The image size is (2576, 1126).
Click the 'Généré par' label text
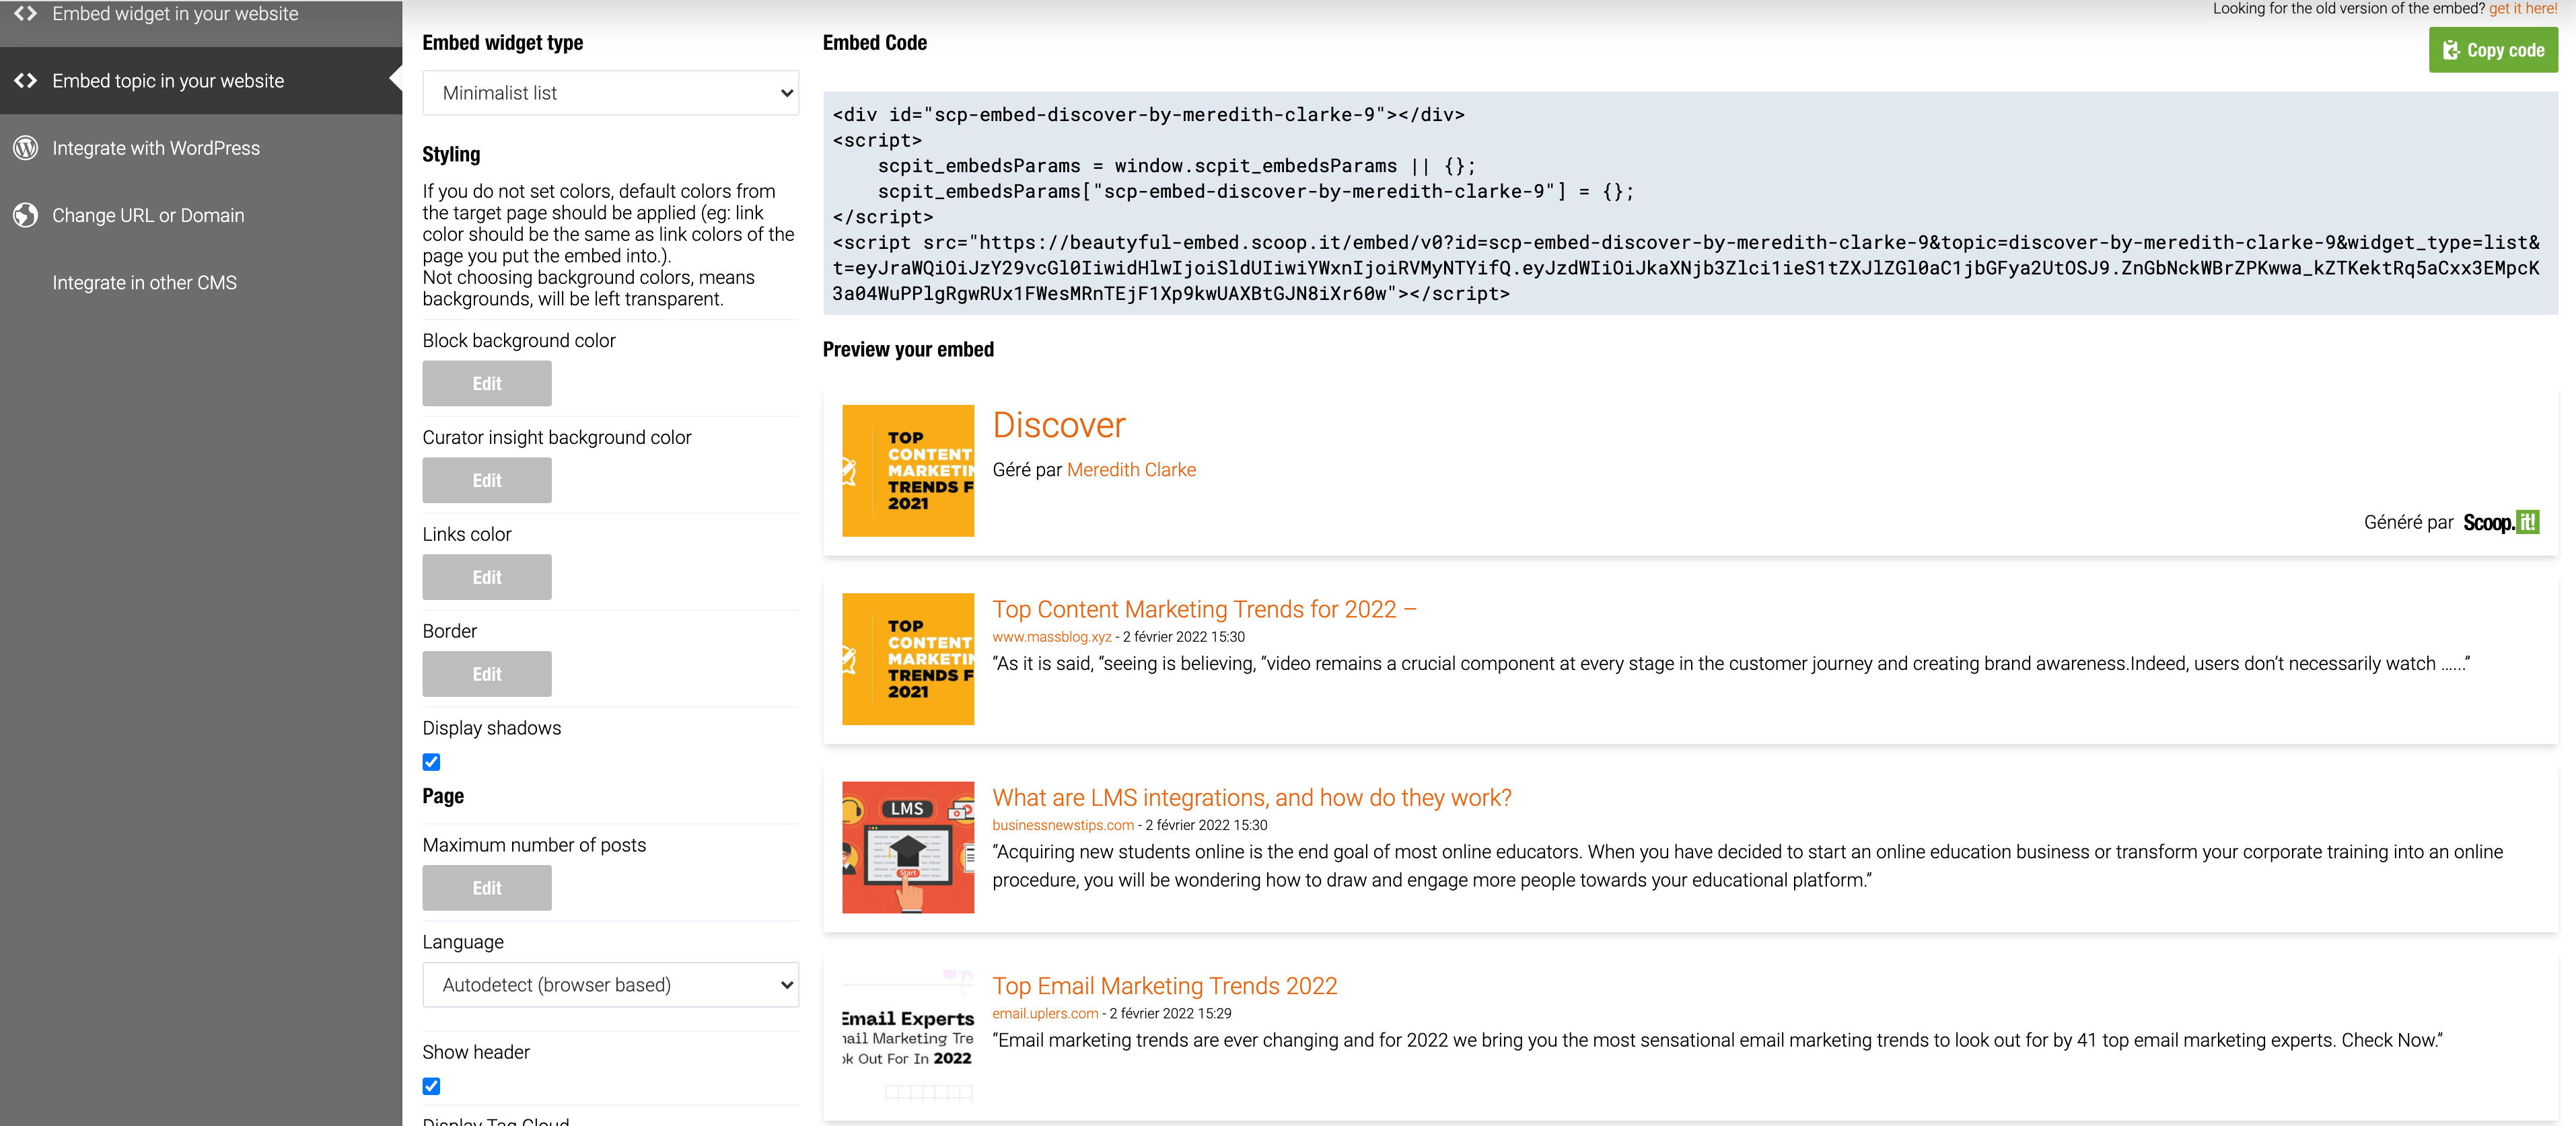tap(2408, 523)
